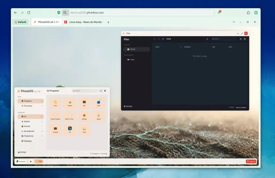
Task: Click the plus (new item) icon in Files toolbar
Action: (207, 39)
